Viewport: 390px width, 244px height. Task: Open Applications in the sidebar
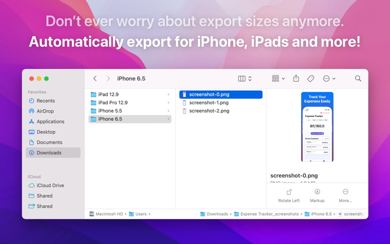pos(53,122)
